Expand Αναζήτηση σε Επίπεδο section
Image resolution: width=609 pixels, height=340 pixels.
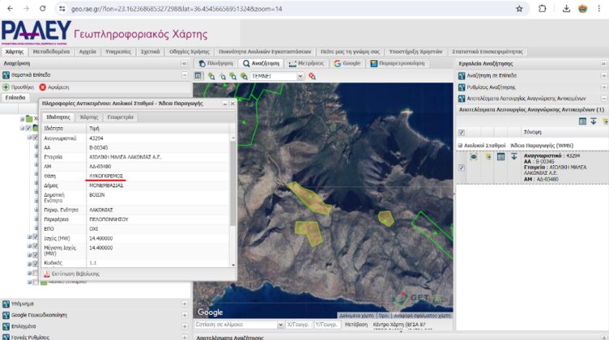(x=604, y=75)
